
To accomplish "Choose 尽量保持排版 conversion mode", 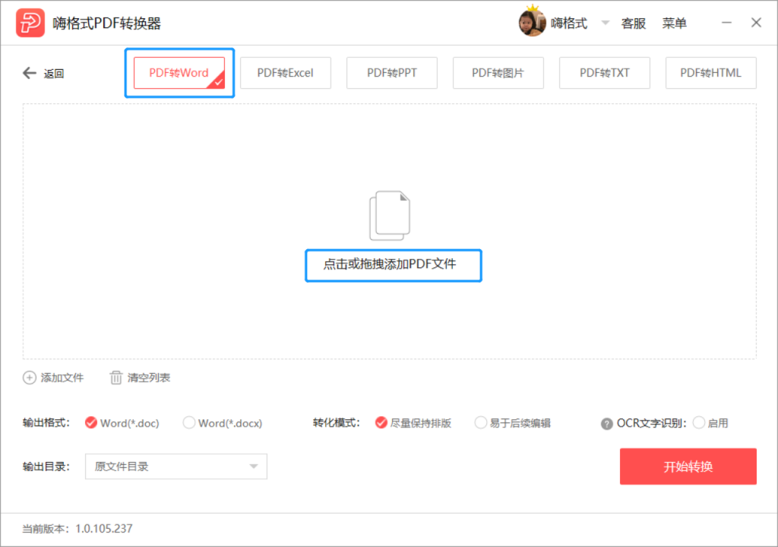I will [x=413, y=423].
